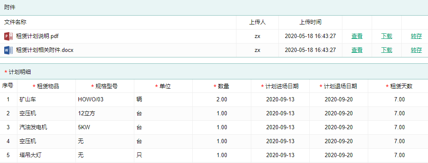The width and height of the screenshot is (428, 163).
Task: Select the HOWO/03 specification cell
Action: 105,100
